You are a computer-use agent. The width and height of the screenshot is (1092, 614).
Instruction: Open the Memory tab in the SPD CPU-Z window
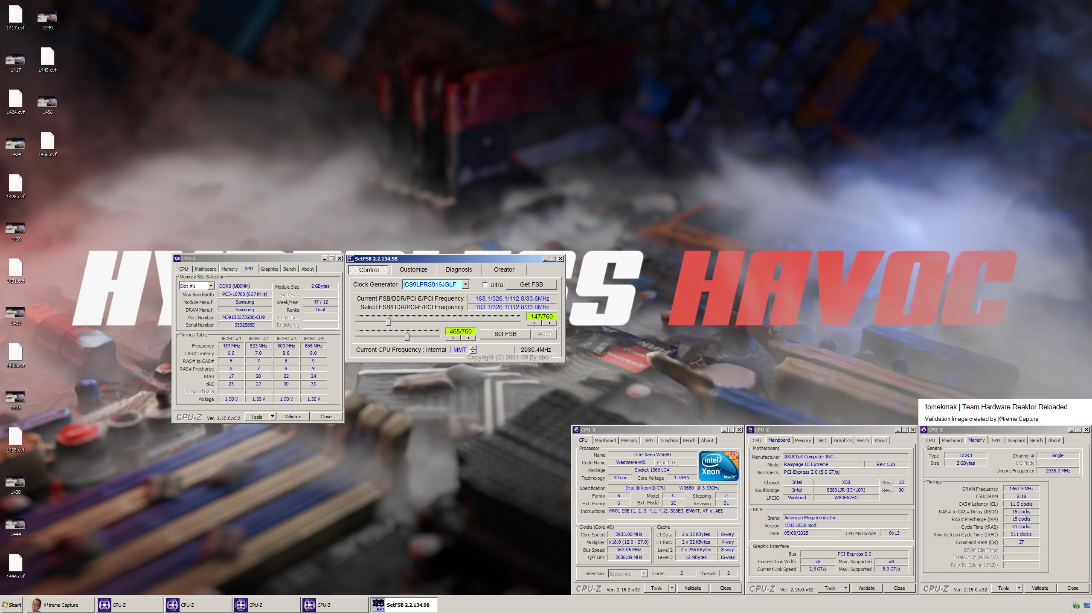point(229,269)
